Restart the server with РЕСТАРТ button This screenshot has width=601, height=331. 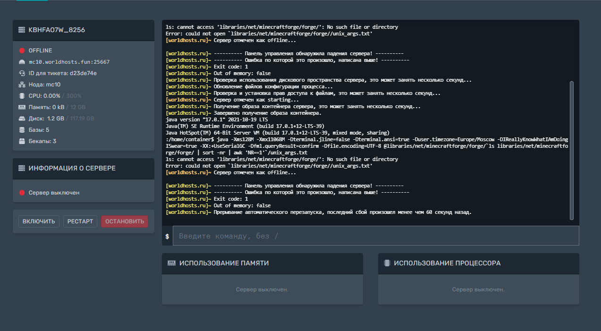80,221
